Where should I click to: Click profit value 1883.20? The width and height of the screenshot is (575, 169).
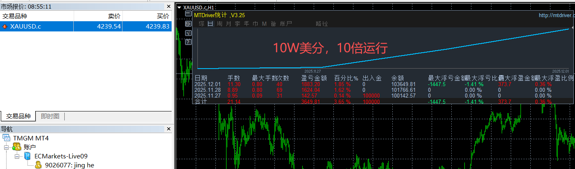pos(310,84)
